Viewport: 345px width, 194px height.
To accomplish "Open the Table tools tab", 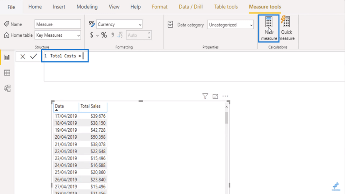I will [x=226, y=7].
